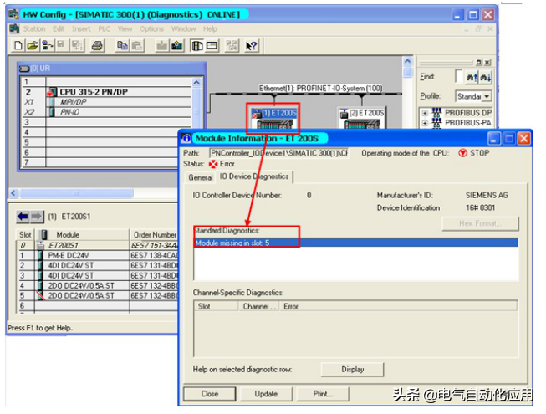The image size is (546, 414).
Task: Switch to the General tab
Action: pyautogui.click(x=201, y=177)
